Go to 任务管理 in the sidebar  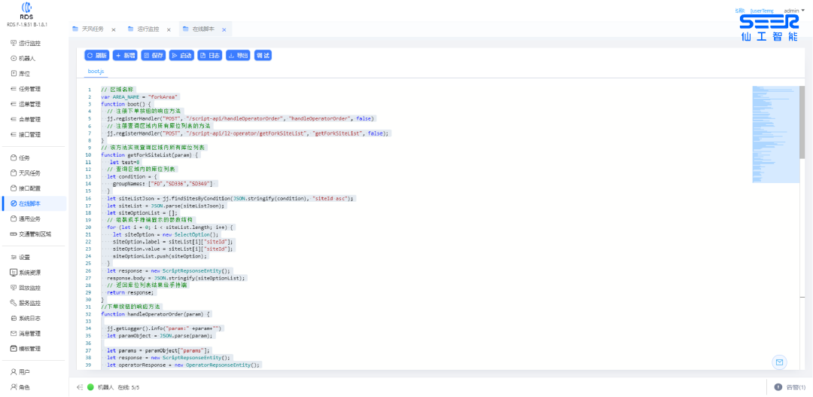click(x=29, y=89)
